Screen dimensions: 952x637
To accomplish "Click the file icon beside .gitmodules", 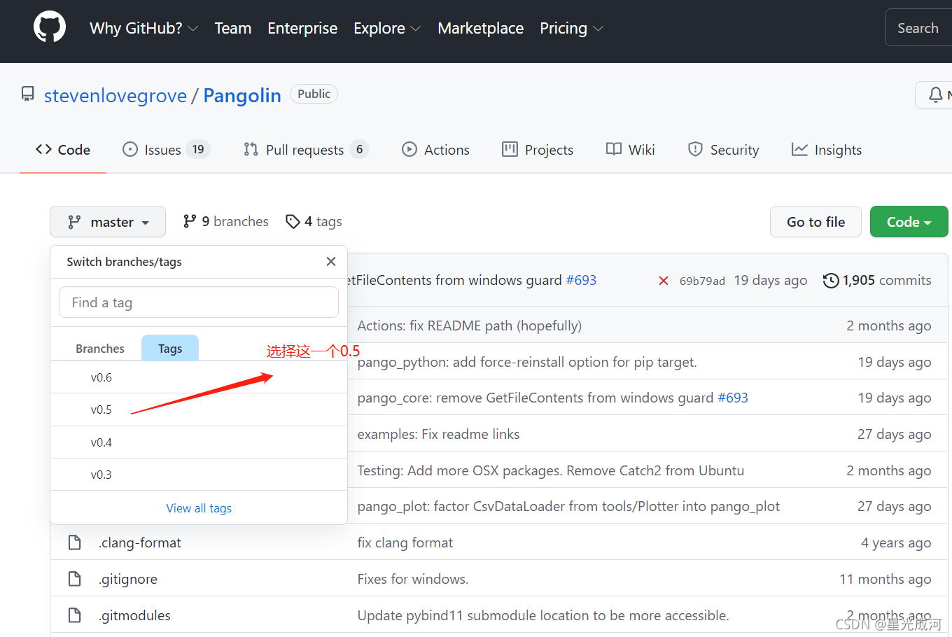I will (x=75, y=615).
